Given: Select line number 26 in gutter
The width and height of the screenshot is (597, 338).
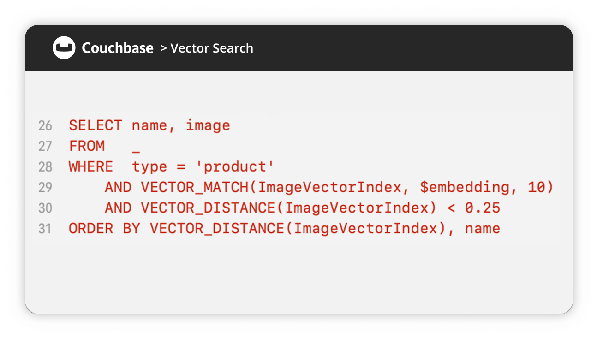Looking at the screenshot, I should point(45,125).
